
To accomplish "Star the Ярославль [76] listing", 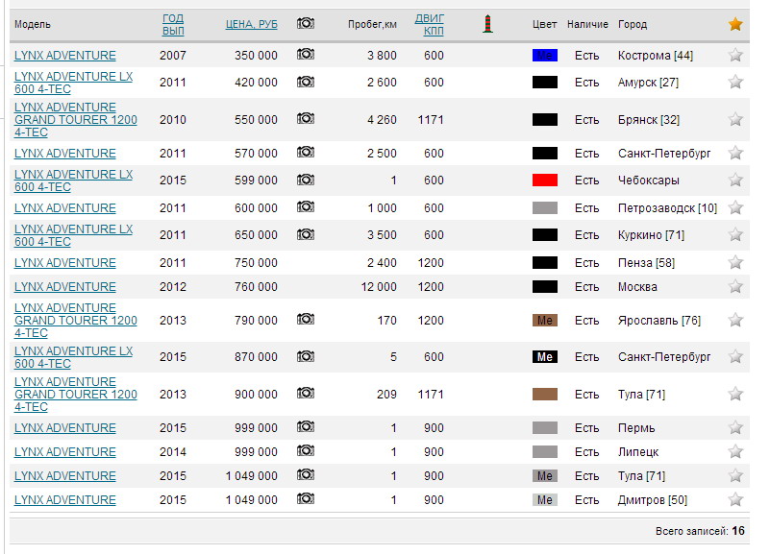I will [735, 320].
